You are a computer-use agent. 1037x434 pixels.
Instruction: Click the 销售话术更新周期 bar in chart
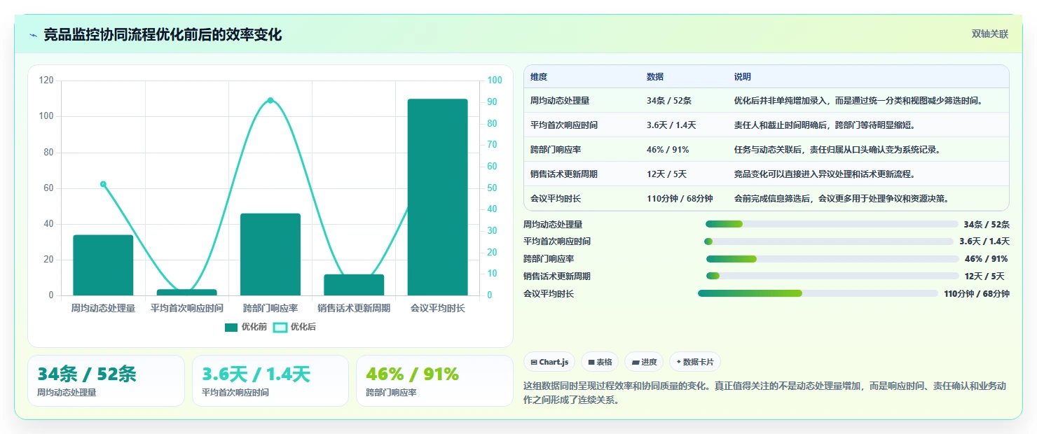354,285
